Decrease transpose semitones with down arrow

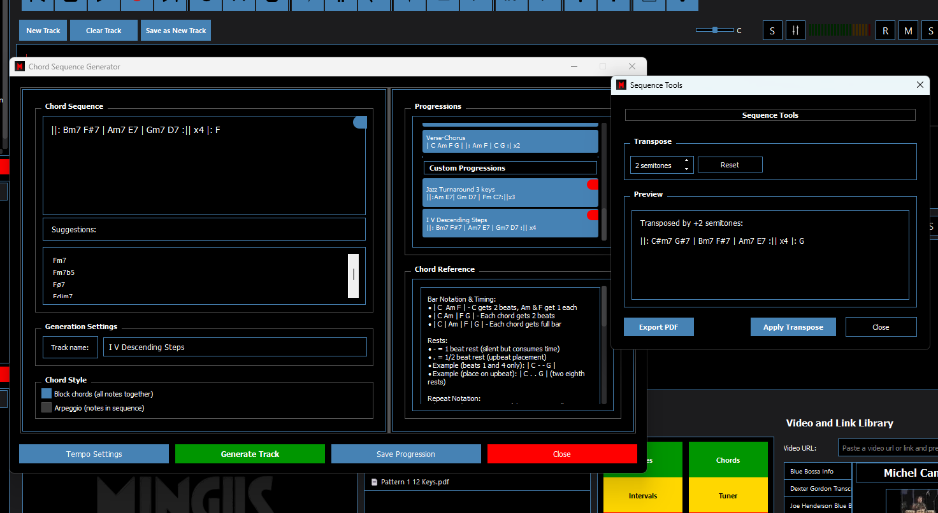pyautogui.click(x=686, y=169)
